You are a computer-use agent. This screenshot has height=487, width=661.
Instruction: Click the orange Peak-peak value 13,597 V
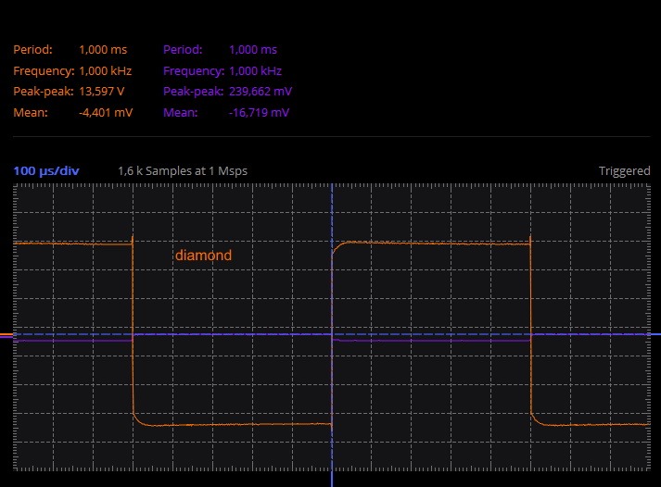click(102, 92)
